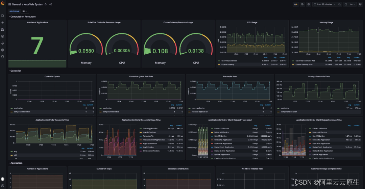Star the KubeVela System dashboard
Viewport: 365px width, 189px height.
pos(46,4)
